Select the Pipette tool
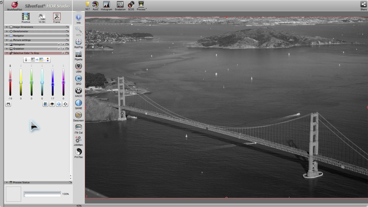This screenshot has width=368, height=207. click(x=79, y=54)
